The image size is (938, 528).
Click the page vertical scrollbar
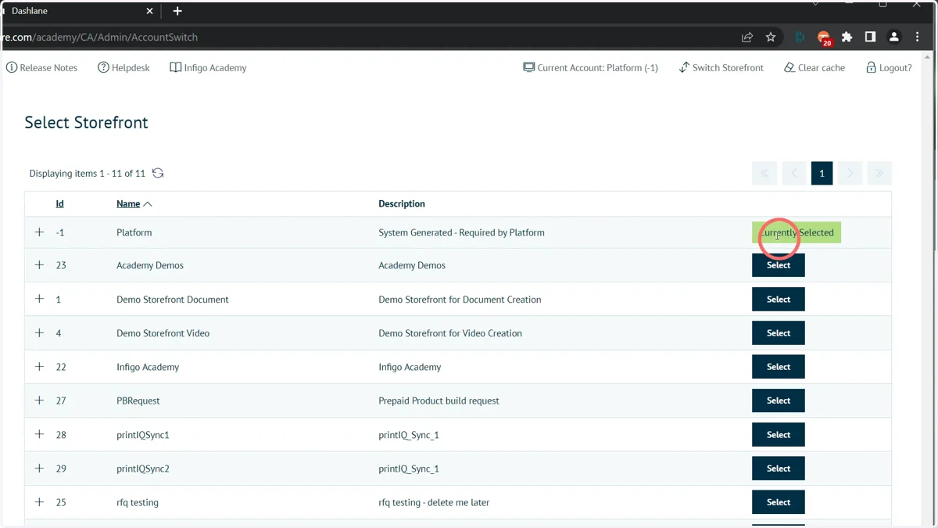click(x=928, y=289)
